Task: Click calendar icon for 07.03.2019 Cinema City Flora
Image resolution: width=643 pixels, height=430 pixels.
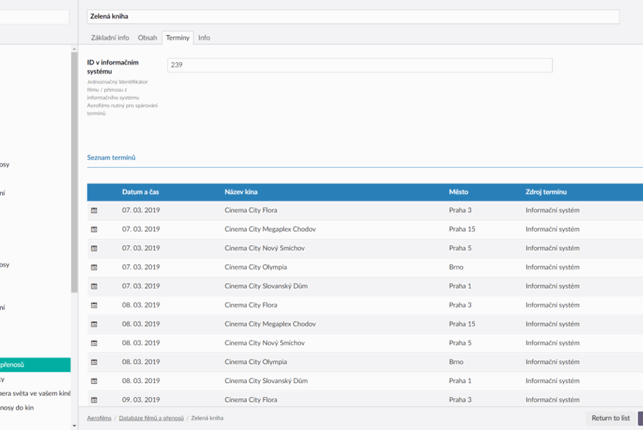Action: [x=94, y=210]
